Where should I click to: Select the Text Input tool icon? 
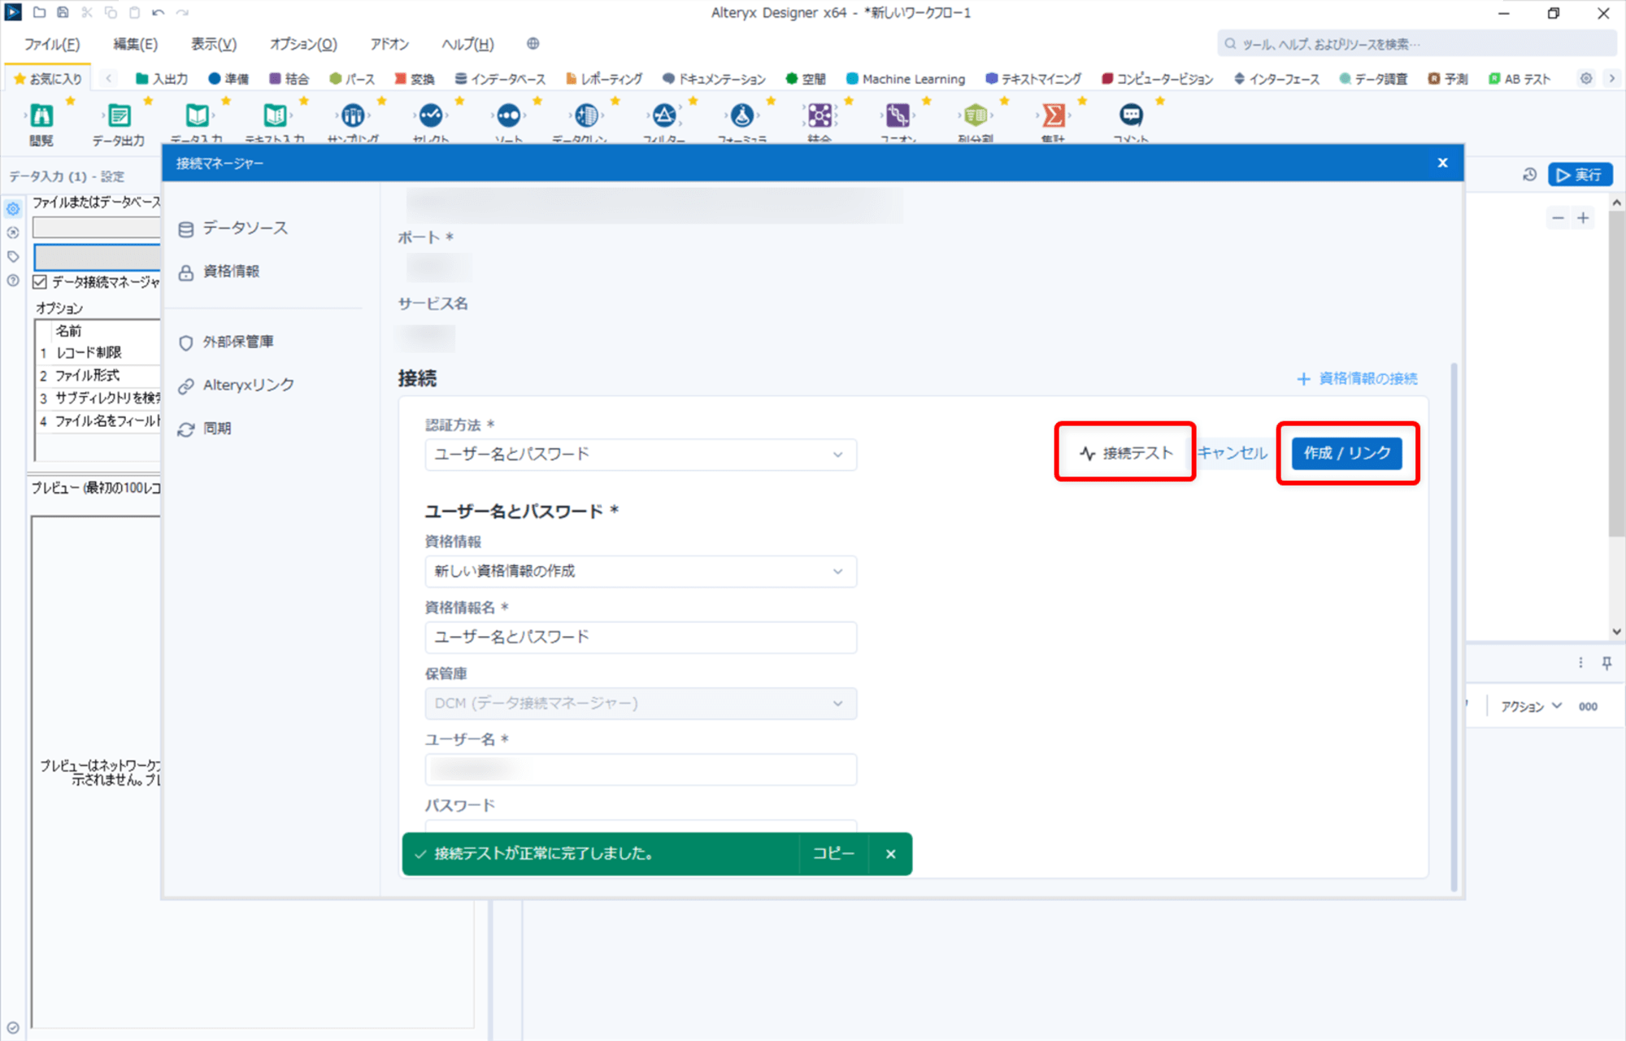click(275, 115)
